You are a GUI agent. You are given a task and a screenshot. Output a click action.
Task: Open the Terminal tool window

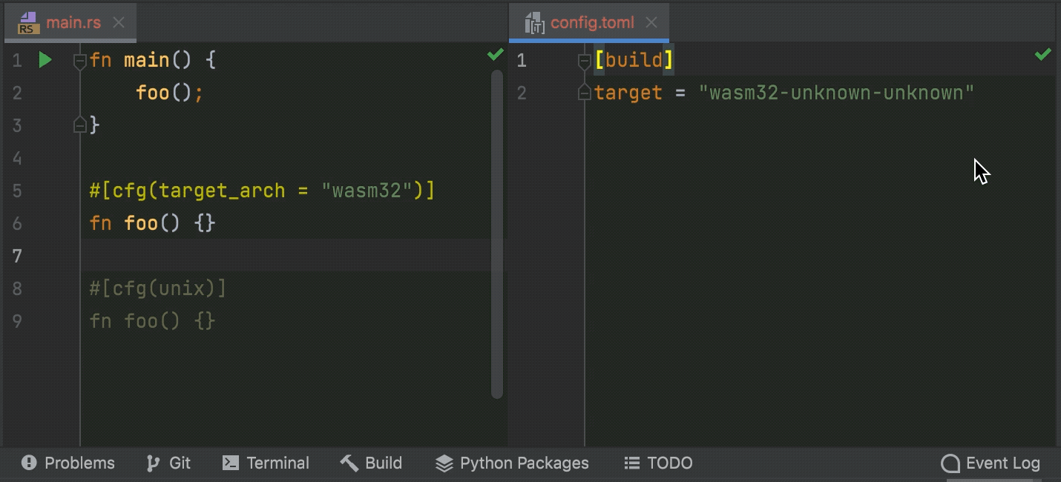(x=265, y=463)
